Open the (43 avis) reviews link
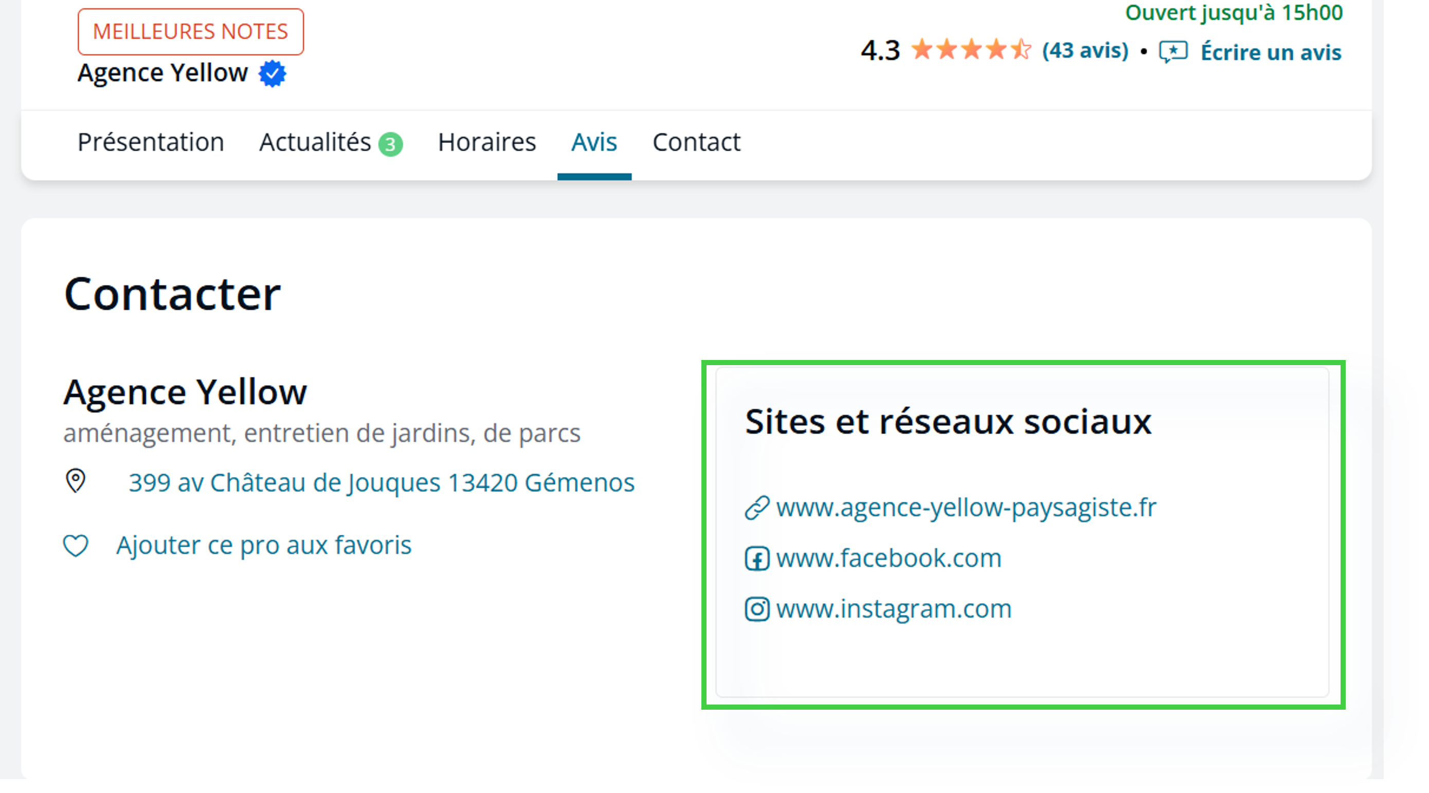The width and height of the screenshot is (1429, 793). [x=1085, y=50]
